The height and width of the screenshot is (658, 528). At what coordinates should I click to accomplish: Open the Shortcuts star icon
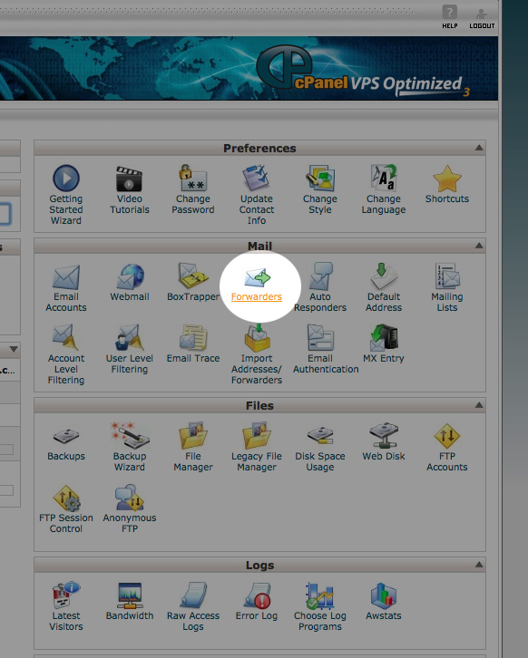point(447,179)
